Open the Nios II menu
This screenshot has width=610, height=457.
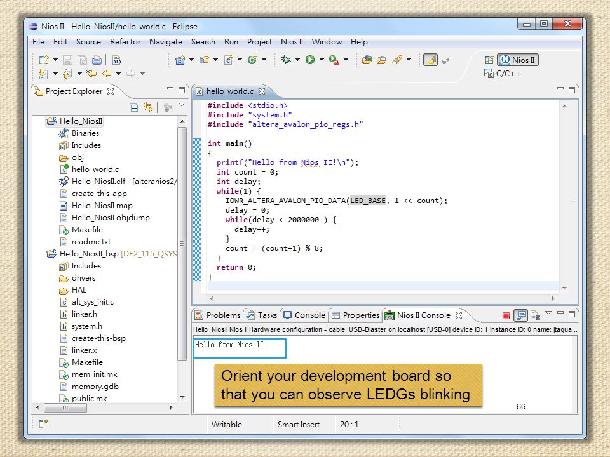pos(292,42)
